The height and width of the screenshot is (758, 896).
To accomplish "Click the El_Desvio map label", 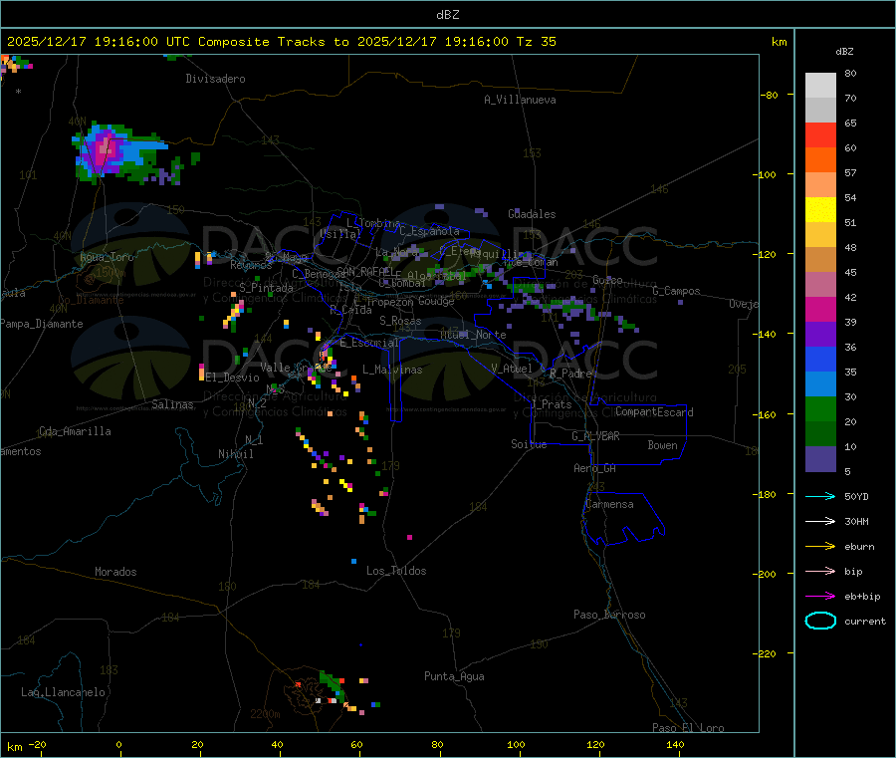I will 232,378.
